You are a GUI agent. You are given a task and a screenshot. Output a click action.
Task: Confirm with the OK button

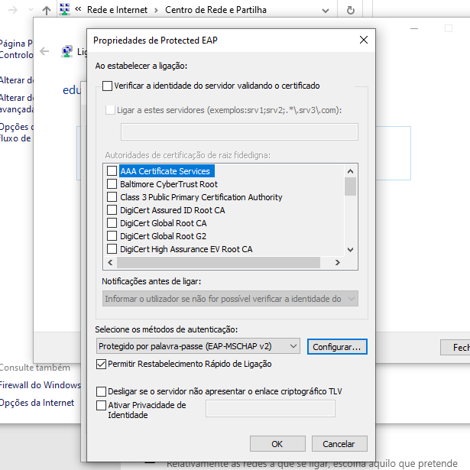[x=277, y=443]
